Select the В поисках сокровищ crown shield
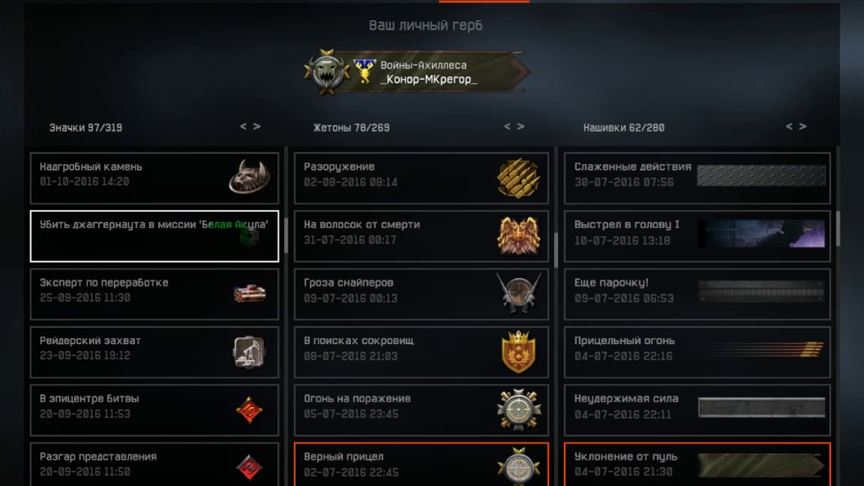Viewport: 864px width, 486px height. tap(518, 352)
